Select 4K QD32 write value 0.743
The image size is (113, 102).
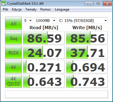click(x=87, y=81)
